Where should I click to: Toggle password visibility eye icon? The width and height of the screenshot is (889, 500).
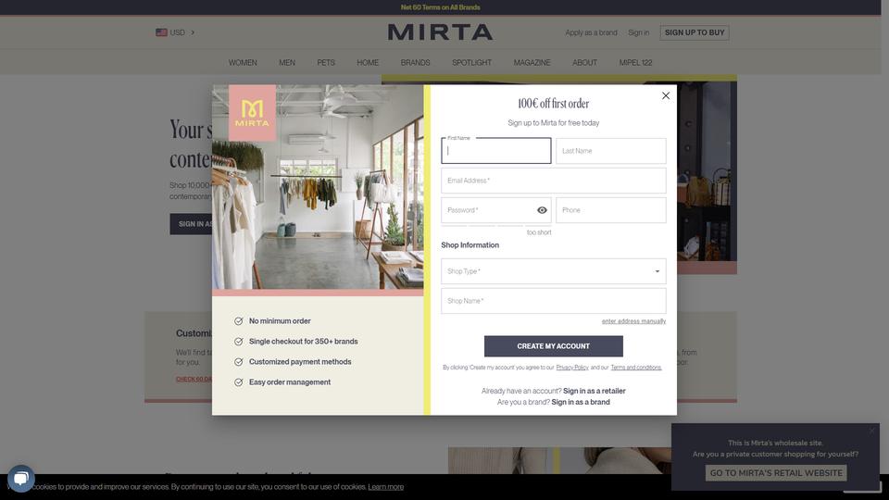click(542, 210)
